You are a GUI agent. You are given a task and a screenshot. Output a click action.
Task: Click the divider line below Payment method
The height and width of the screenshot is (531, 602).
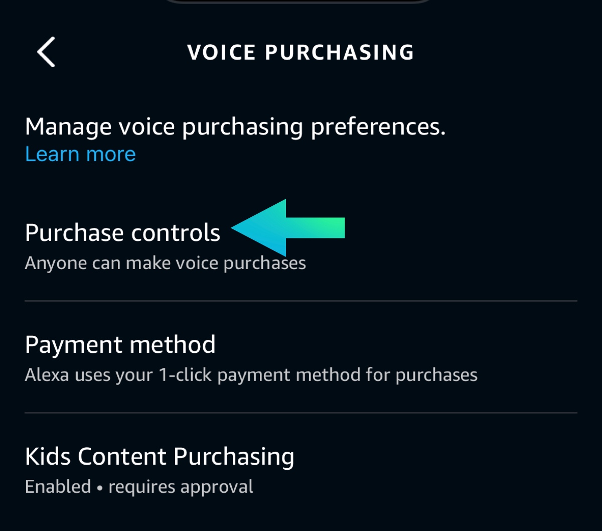(301, 413)
